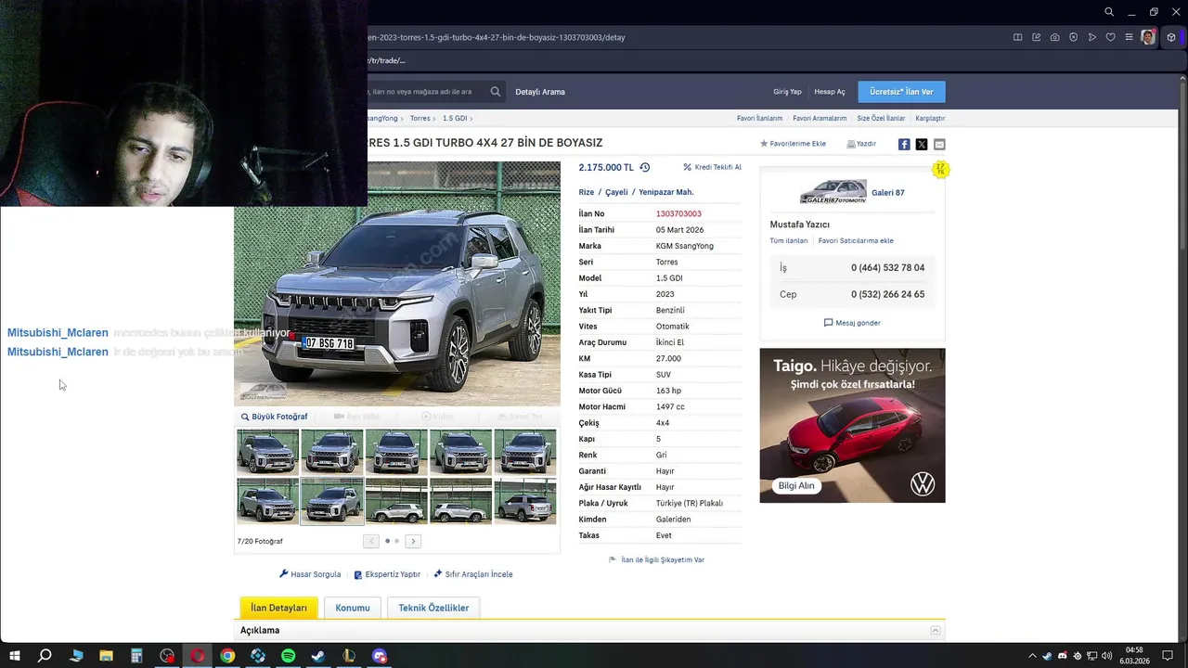Screen dimensions: 1188x668
Task: Click Bilgi Alın on the Taigo ad
Action: tap(796, 485)
